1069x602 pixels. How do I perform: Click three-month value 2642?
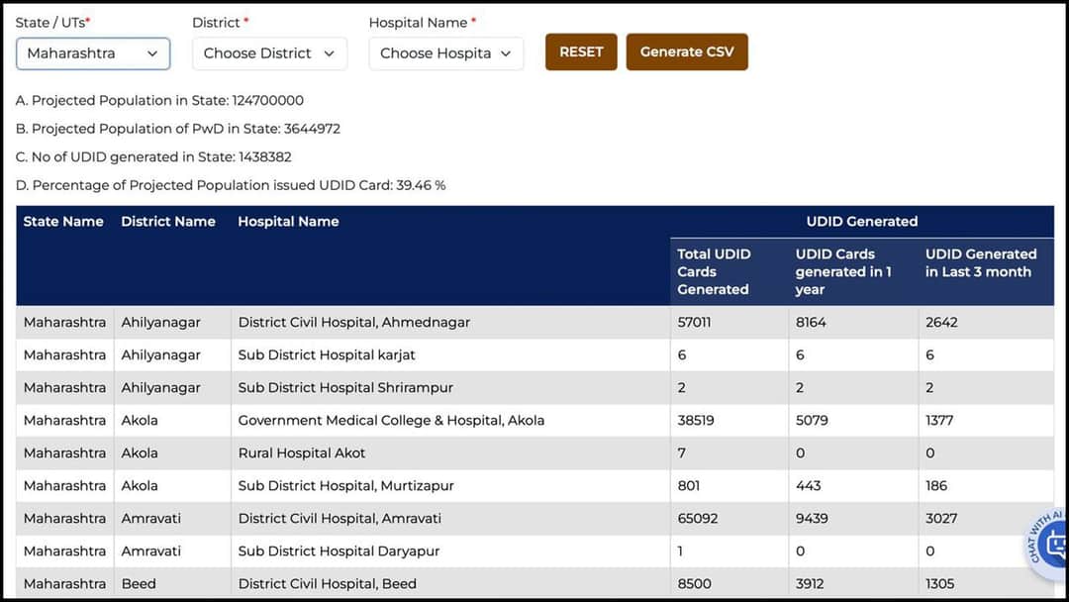click(941, 323)
